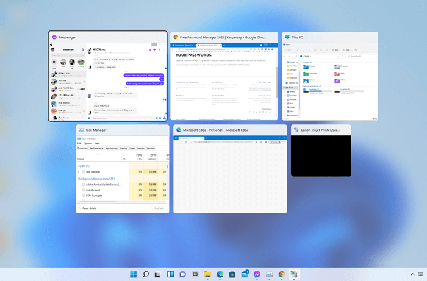Image resolution: width=427 pixels, height=281 pixels.
Task: Show hidden system tray icons
Action: point(412,274)
